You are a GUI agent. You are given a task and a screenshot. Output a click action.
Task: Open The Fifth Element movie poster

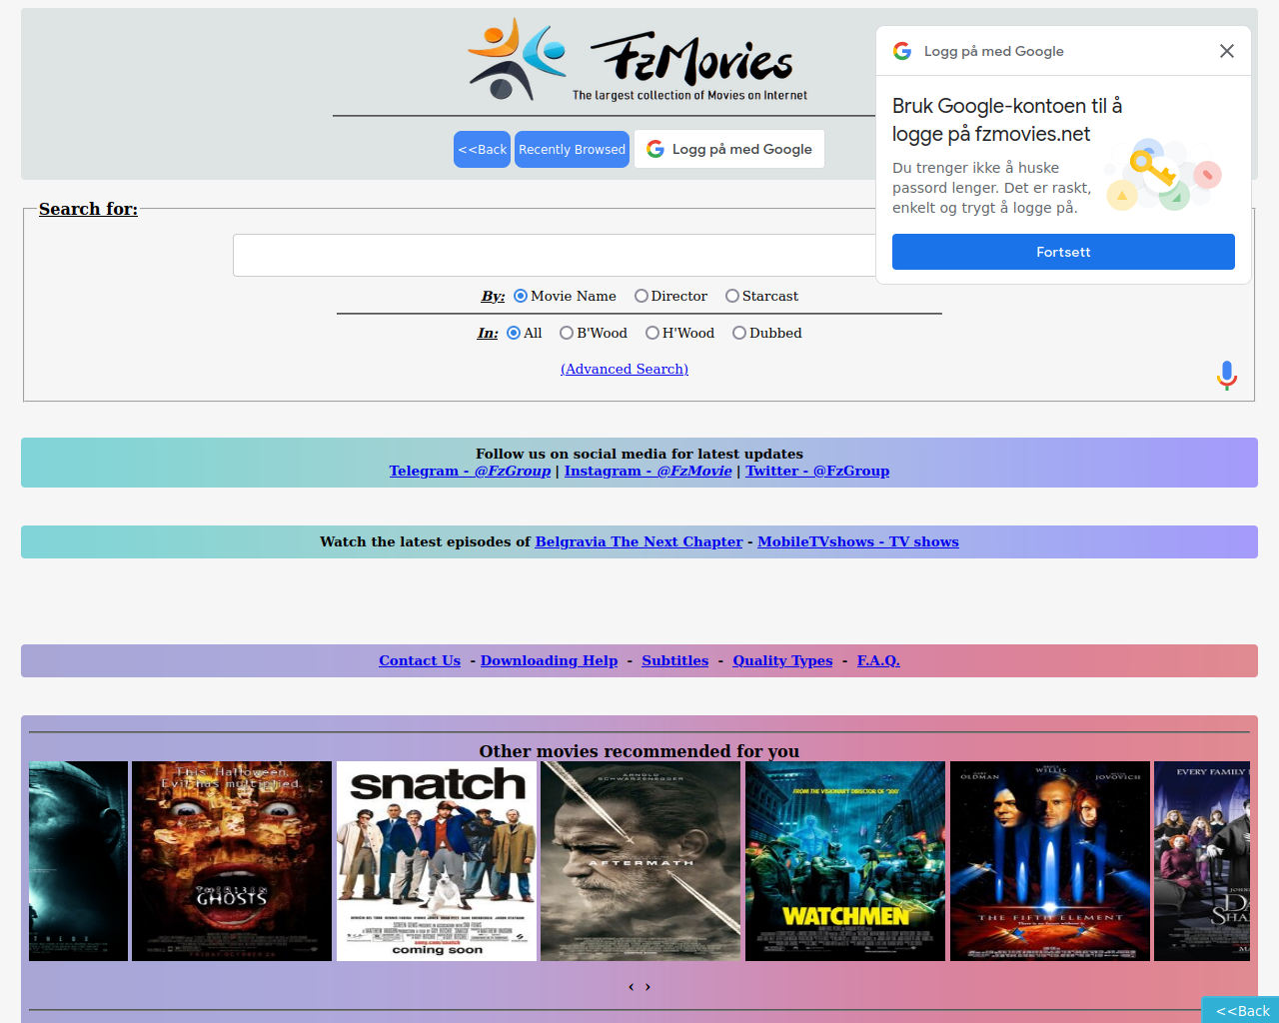(x=1050, y=861)
